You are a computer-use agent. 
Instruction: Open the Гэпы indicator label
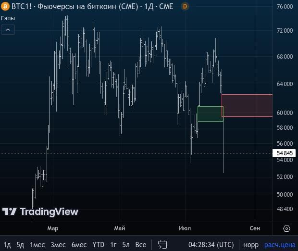point(8,18)
